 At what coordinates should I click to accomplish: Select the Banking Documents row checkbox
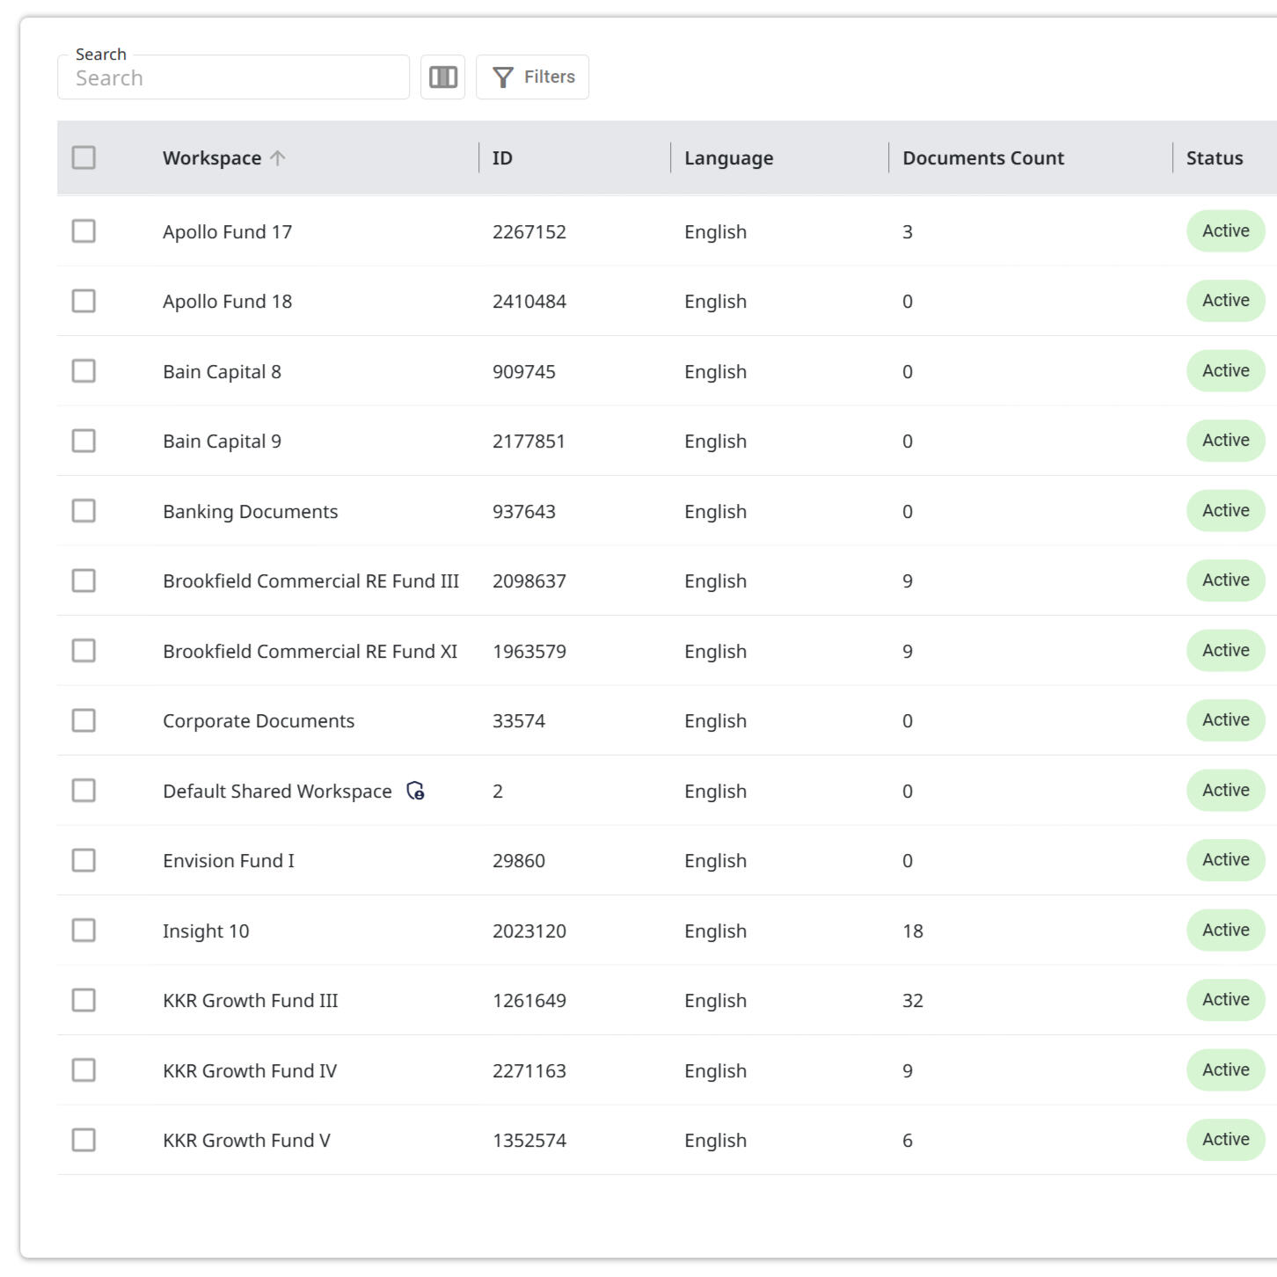click(84, 511)
